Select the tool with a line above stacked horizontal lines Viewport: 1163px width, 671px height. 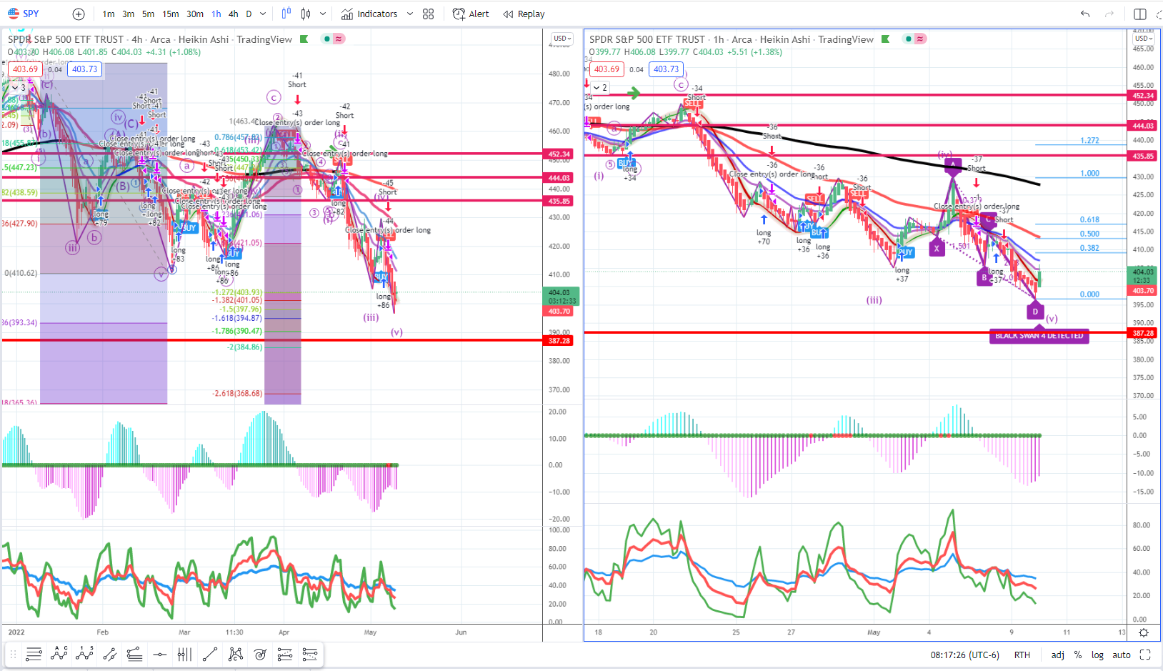[134, 654]
